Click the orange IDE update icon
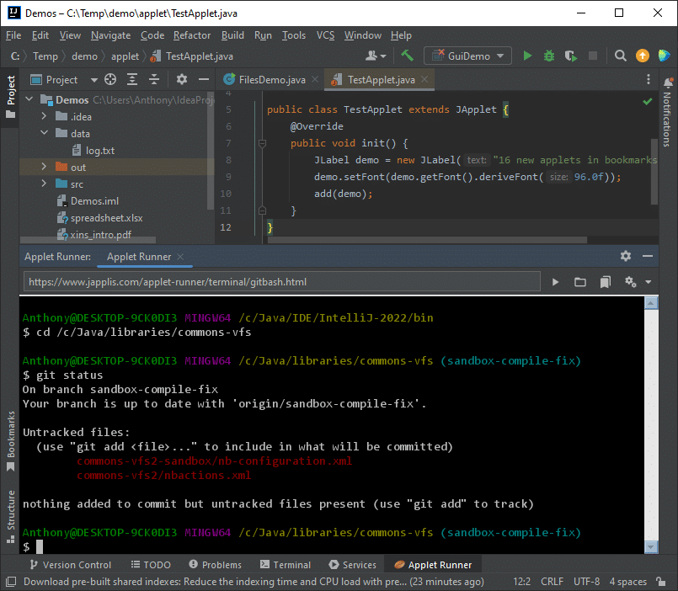Image resolution: width=678 pixels, height=591 pixels. pos(642,56)
